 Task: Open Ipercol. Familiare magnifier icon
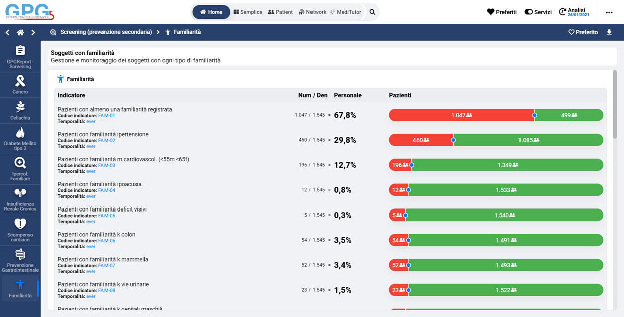tap(20, 163)
